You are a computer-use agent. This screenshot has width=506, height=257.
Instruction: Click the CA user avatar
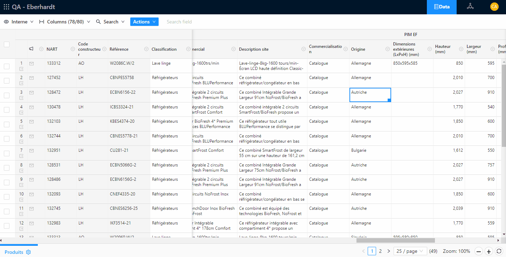tap(494, 7)
